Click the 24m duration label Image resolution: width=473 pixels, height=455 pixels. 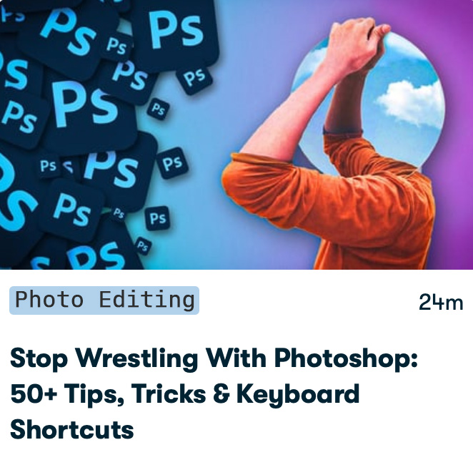(441, 302)
